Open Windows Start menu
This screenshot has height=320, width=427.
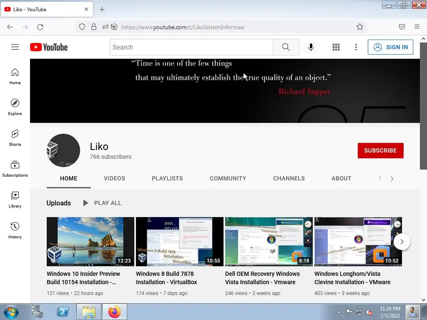point(11,312)
